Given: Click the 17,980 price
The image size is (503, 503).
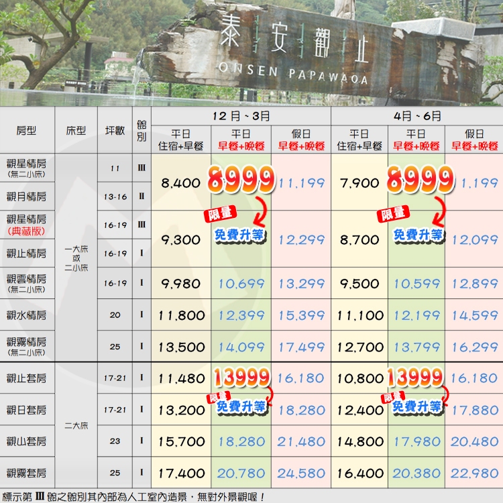Looking at the screenshot, I should click(x=417, y=442).
